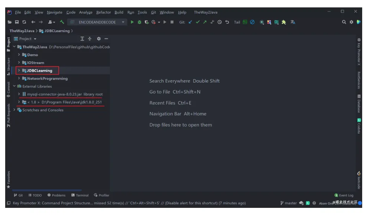This screenshot has height=216, width=367.
Task: Click the Save All disk icon
Action: [17, 22]
